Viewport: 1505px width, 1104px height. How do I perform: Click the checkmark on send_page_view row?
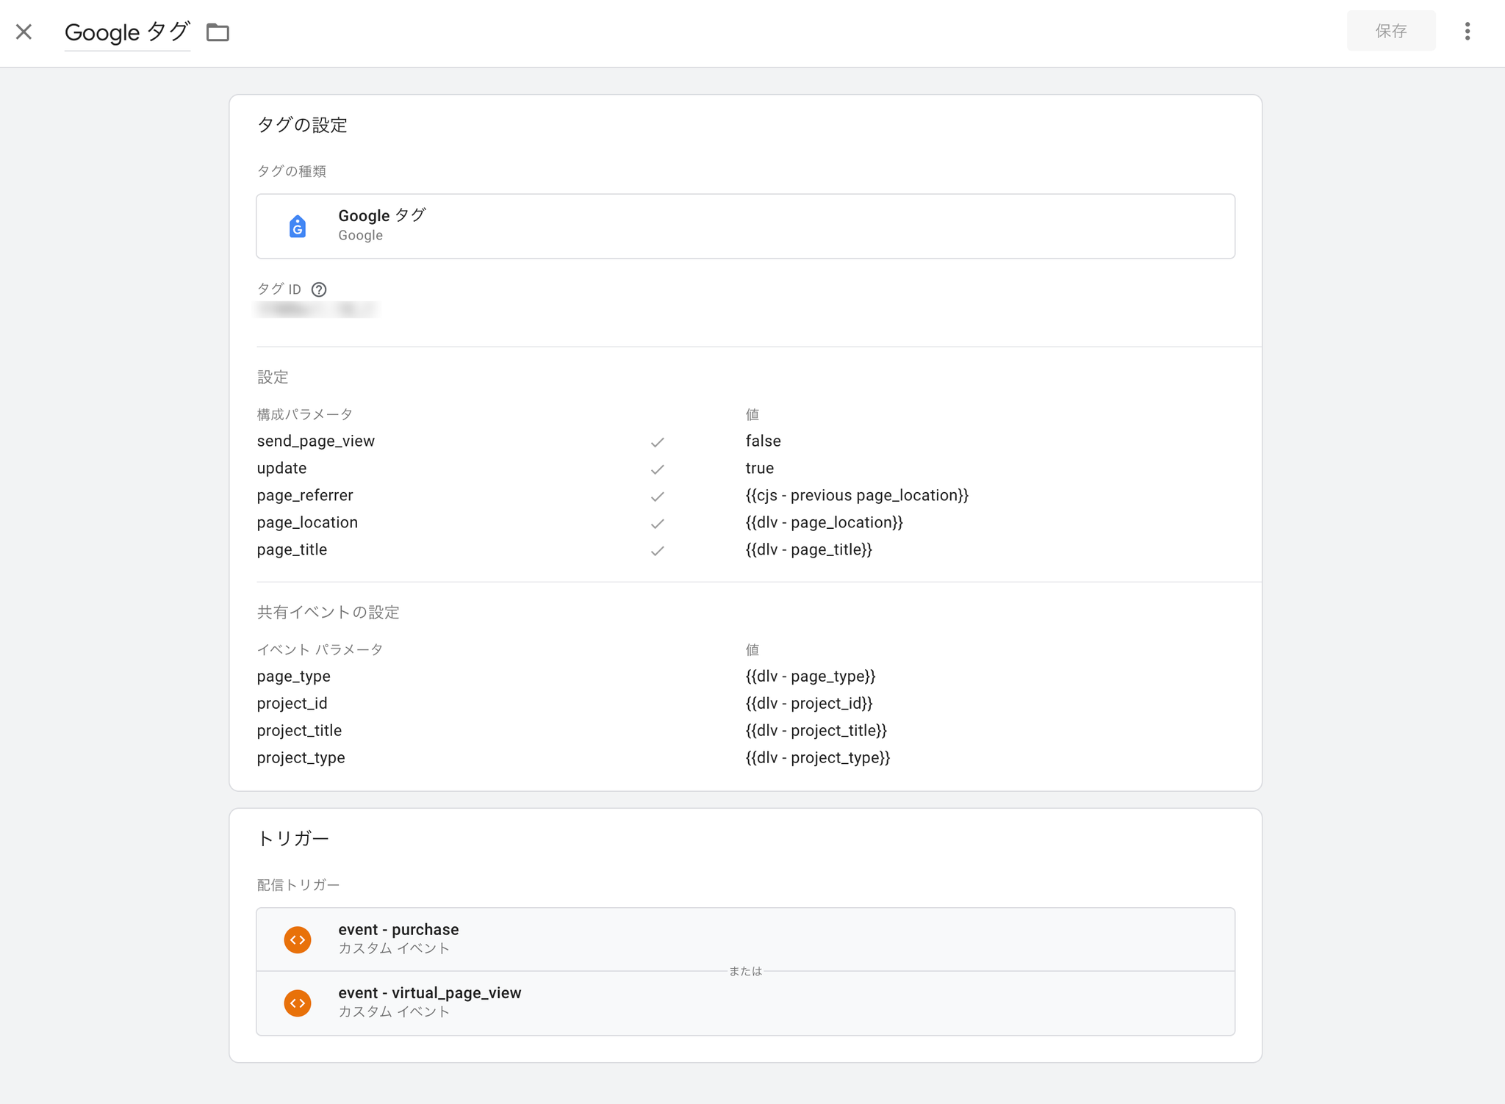[657, 442]
